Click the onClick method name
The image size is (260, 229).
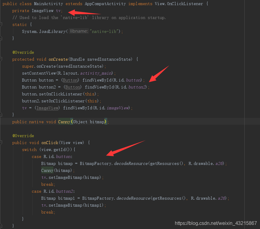(50, 143)
